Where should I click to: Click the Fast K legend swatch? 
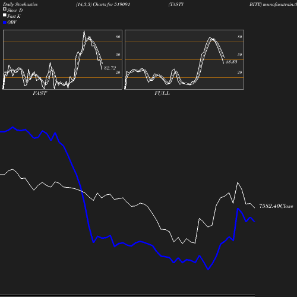pyautogui.click(x=5, y=15)
